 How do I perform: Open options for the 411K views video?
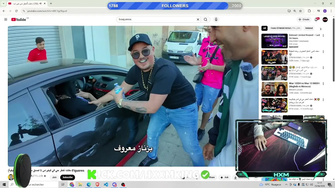coord(323,68)
